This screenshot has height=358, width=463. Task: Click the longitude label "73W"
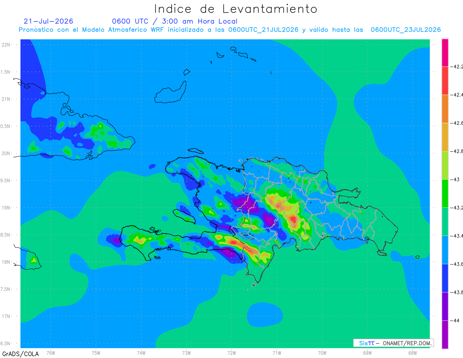pos(186,353)
